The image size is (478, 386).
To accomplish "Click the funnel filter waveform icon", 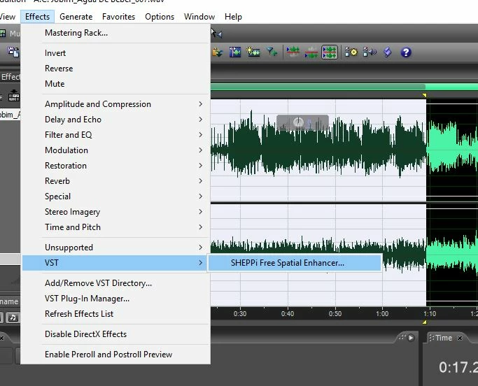I will [x=272, y=52].
